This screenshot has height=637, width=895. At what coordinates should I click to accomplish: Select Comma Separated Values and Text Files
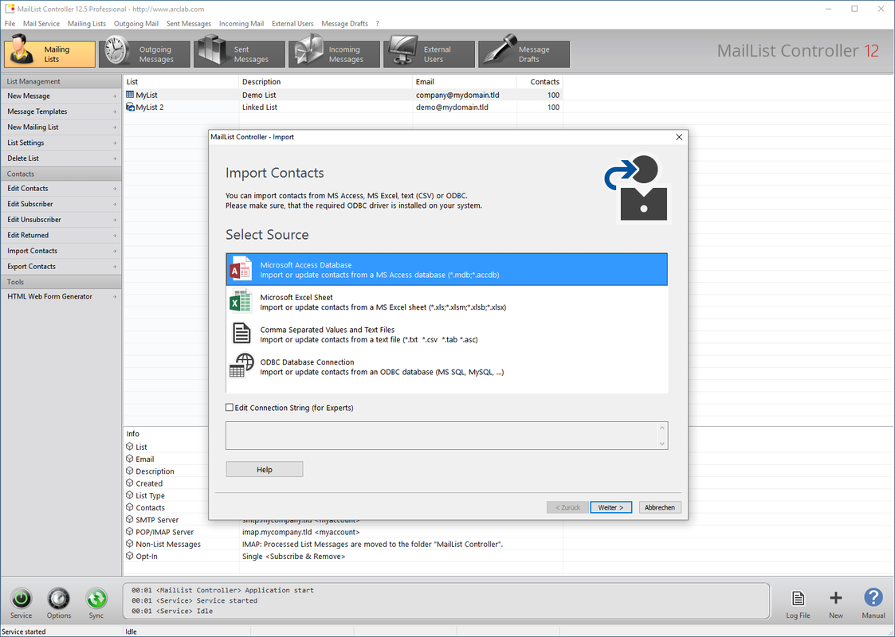[x=447, y=334]
